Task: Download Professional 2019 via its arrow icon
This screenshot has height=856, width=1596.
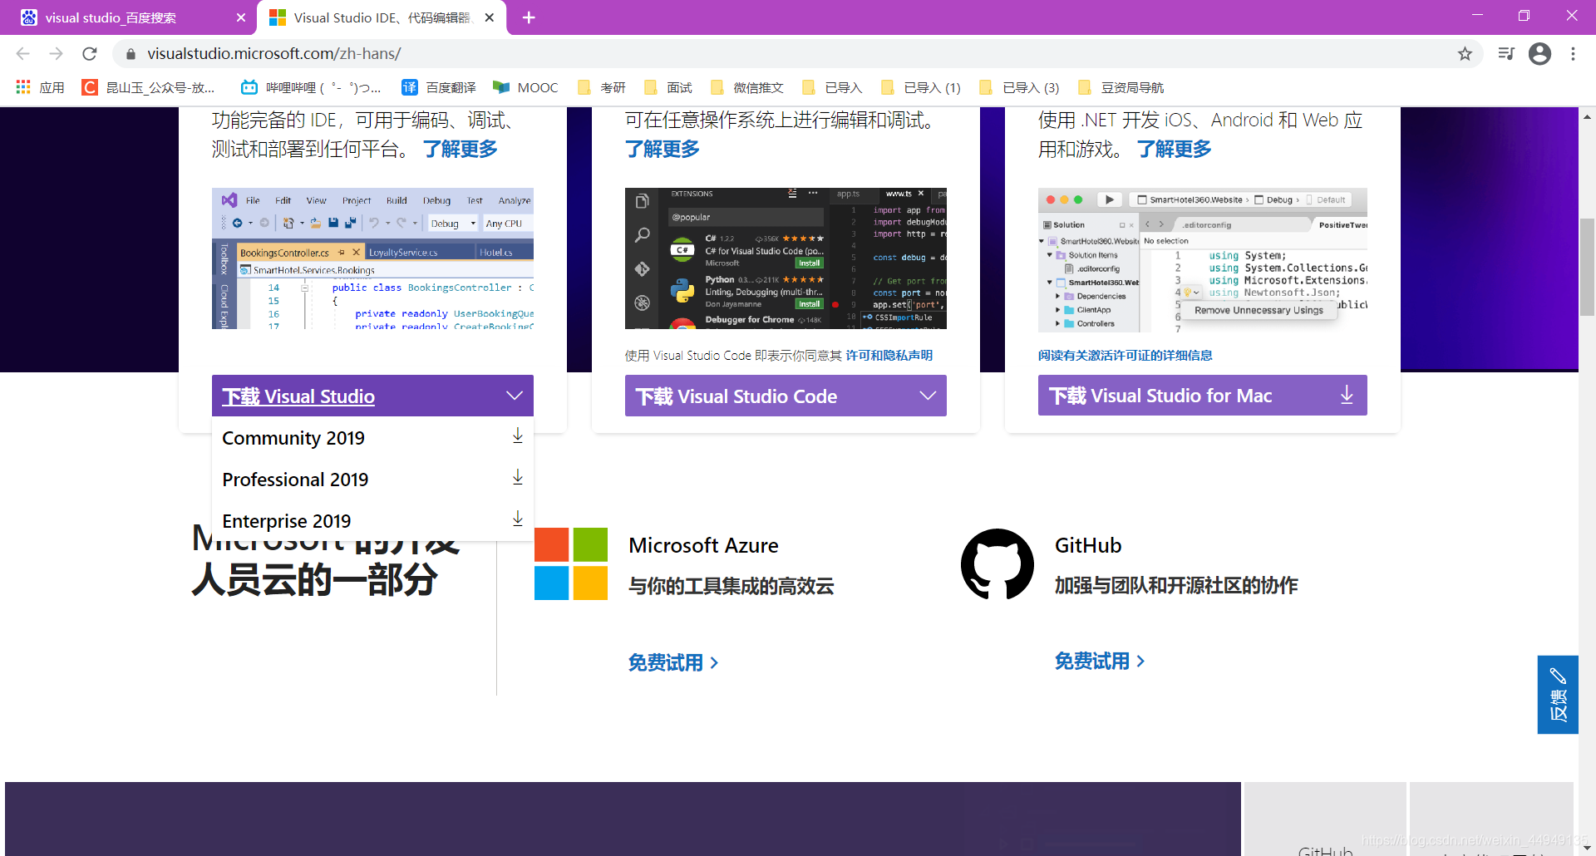Action: point(517,477)
